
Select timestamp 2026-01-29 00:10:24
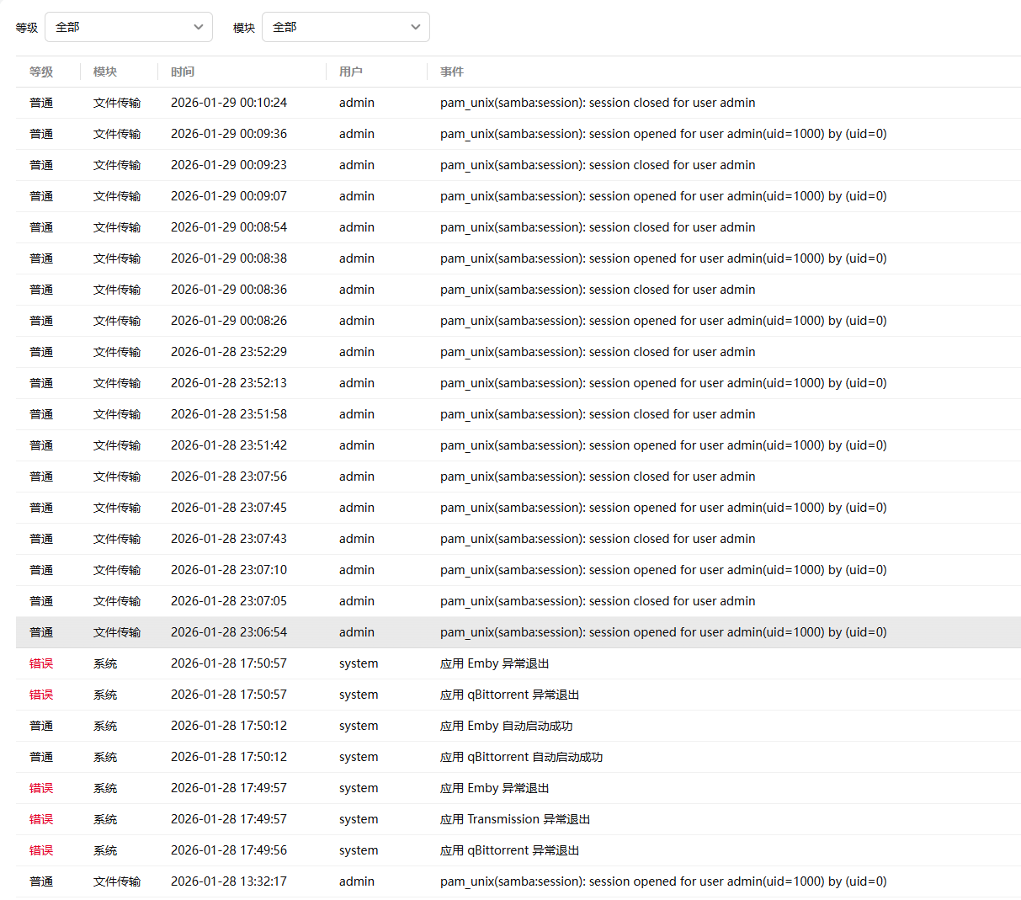tap(229, 103)
